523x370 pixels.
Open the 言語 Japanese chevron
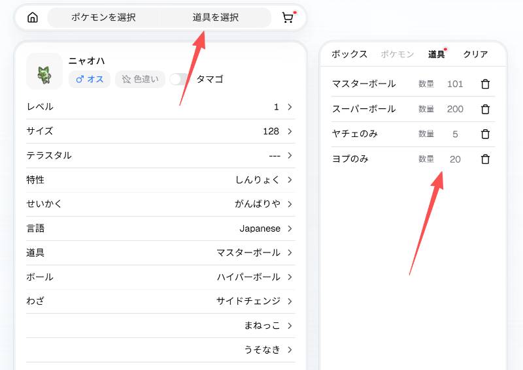[290, 228]
